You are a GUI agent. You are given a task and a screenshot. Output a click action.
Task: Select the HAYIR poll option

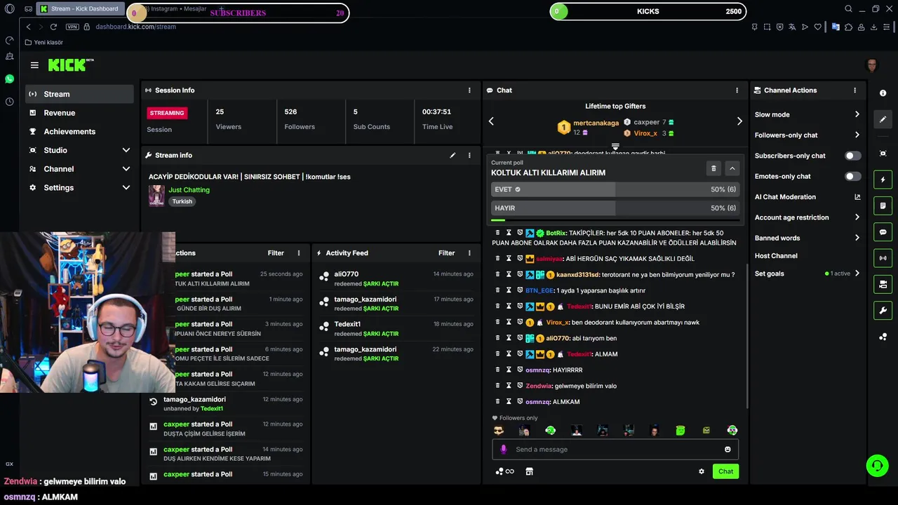pyautogui.click(x=615, y=208)
